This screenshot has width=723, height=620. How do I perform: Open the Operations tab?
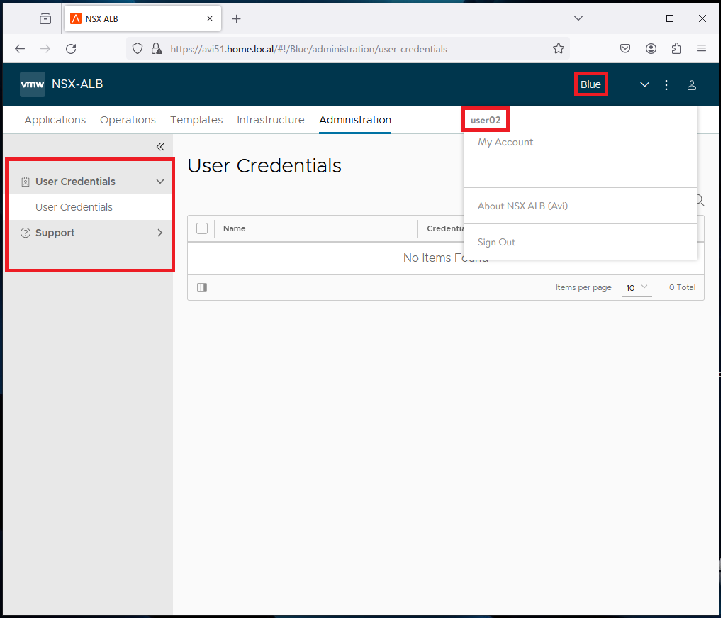128,120
